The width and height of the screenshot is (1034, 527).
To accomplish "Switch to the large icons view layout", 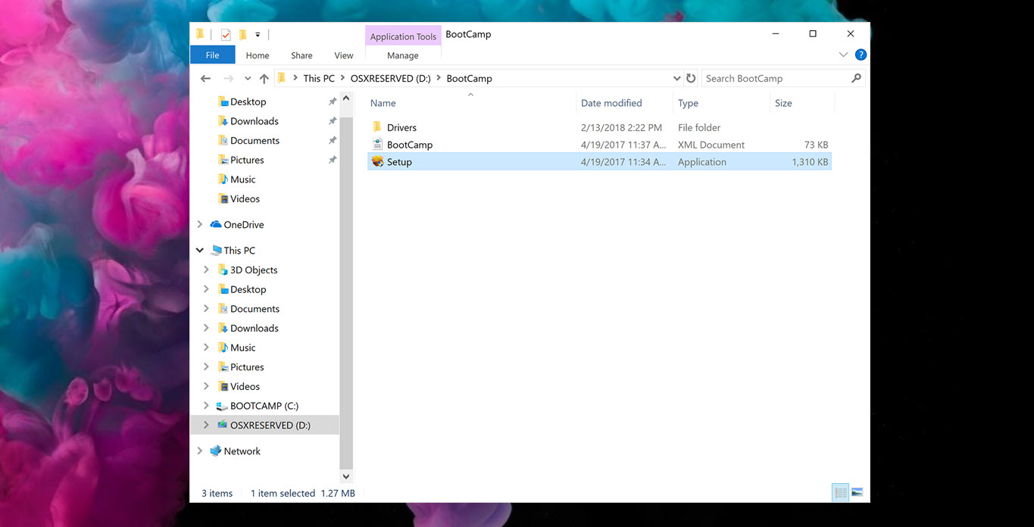I will click(857, 493).
